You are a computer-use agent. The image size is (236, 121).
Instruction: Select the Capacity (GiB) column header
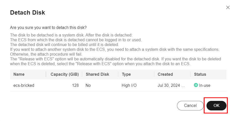point(65,74)
